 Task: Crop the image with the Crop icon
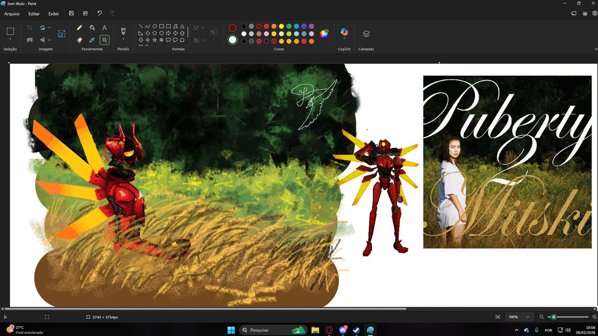click(30, 27)
